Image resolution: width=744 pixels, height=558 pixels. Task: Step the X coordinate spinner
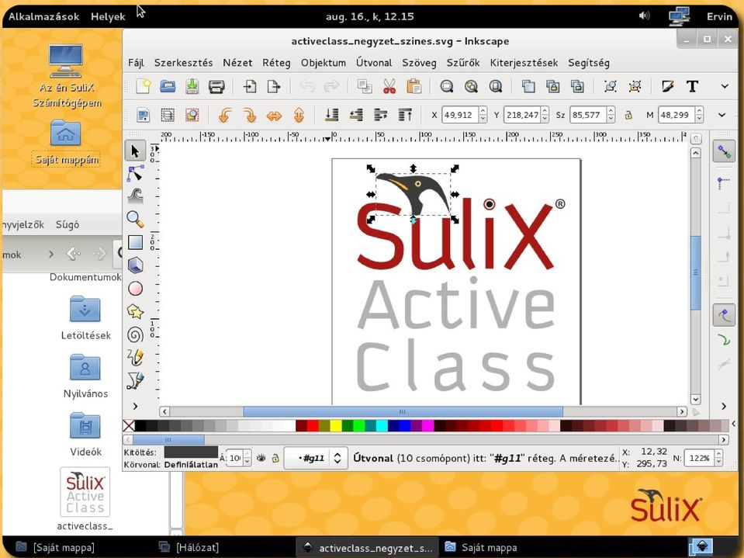(483, 115)
